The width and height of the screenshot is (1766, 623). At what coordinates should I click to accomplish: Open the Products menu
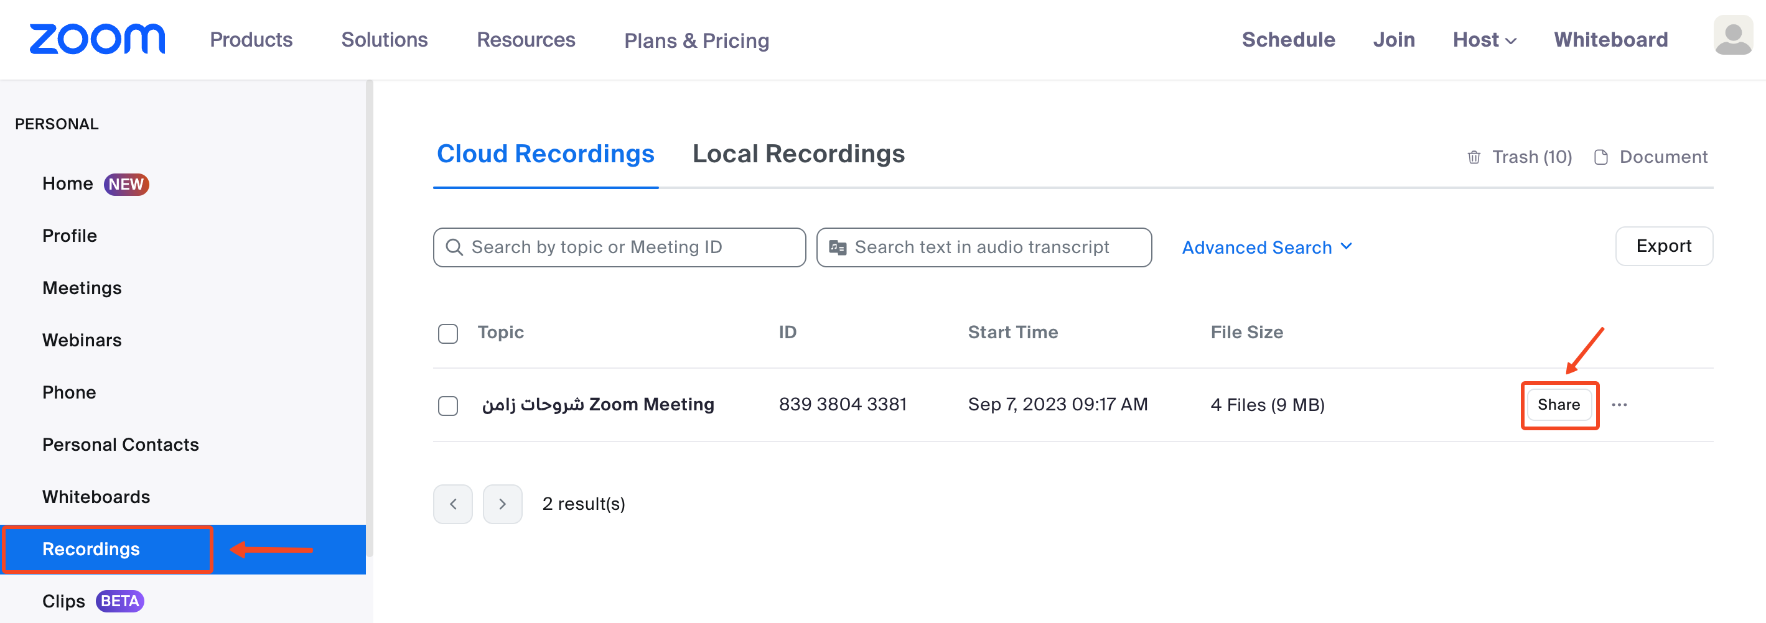click(251, 40)
